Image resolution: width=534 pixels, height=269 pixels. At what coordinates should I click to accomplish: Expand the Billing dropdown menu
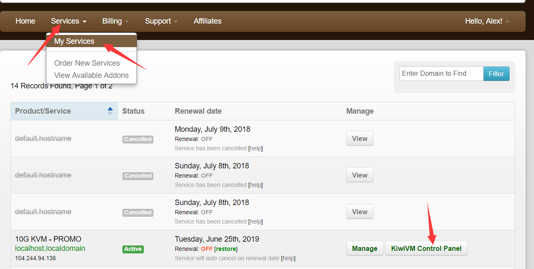[115, 21]
